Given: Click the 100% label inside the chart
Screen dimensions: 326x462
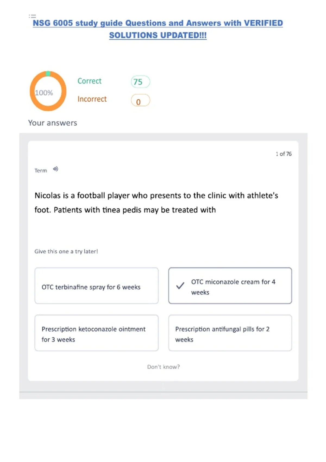Looking at the screenshot, I should [44, 93].
